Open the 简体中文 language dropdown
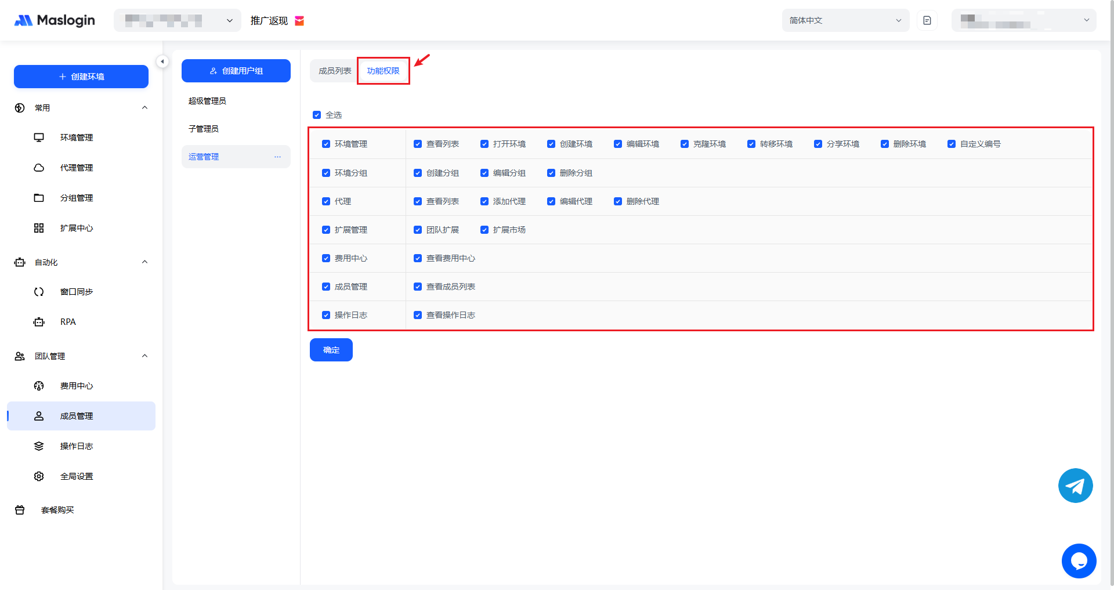The image size is (1114, 590). (x=845, y=20)
